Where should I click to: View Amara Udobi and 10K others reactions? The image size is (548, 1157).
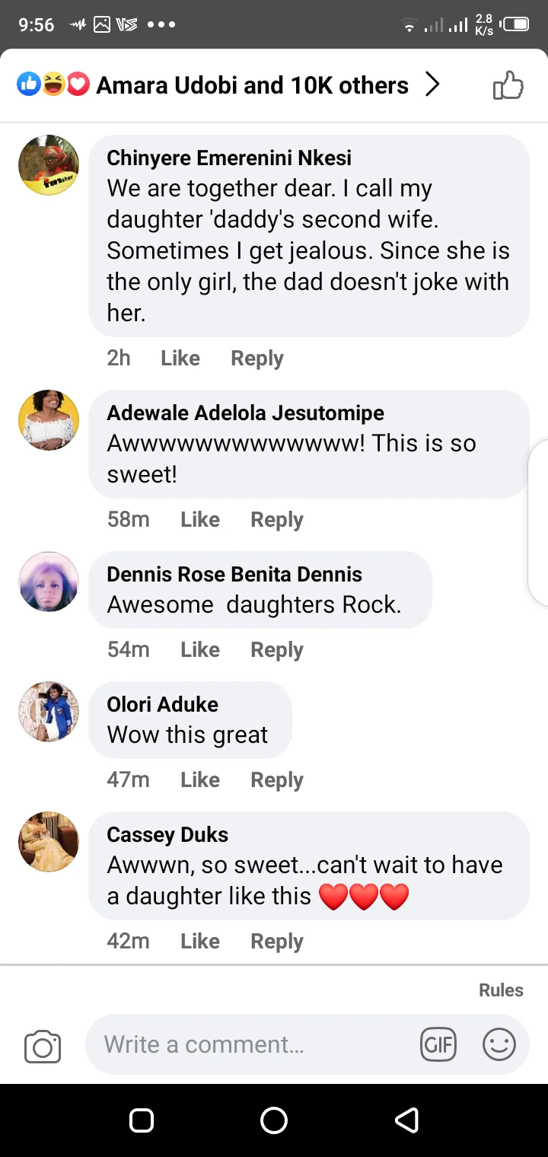pos(252,85)
